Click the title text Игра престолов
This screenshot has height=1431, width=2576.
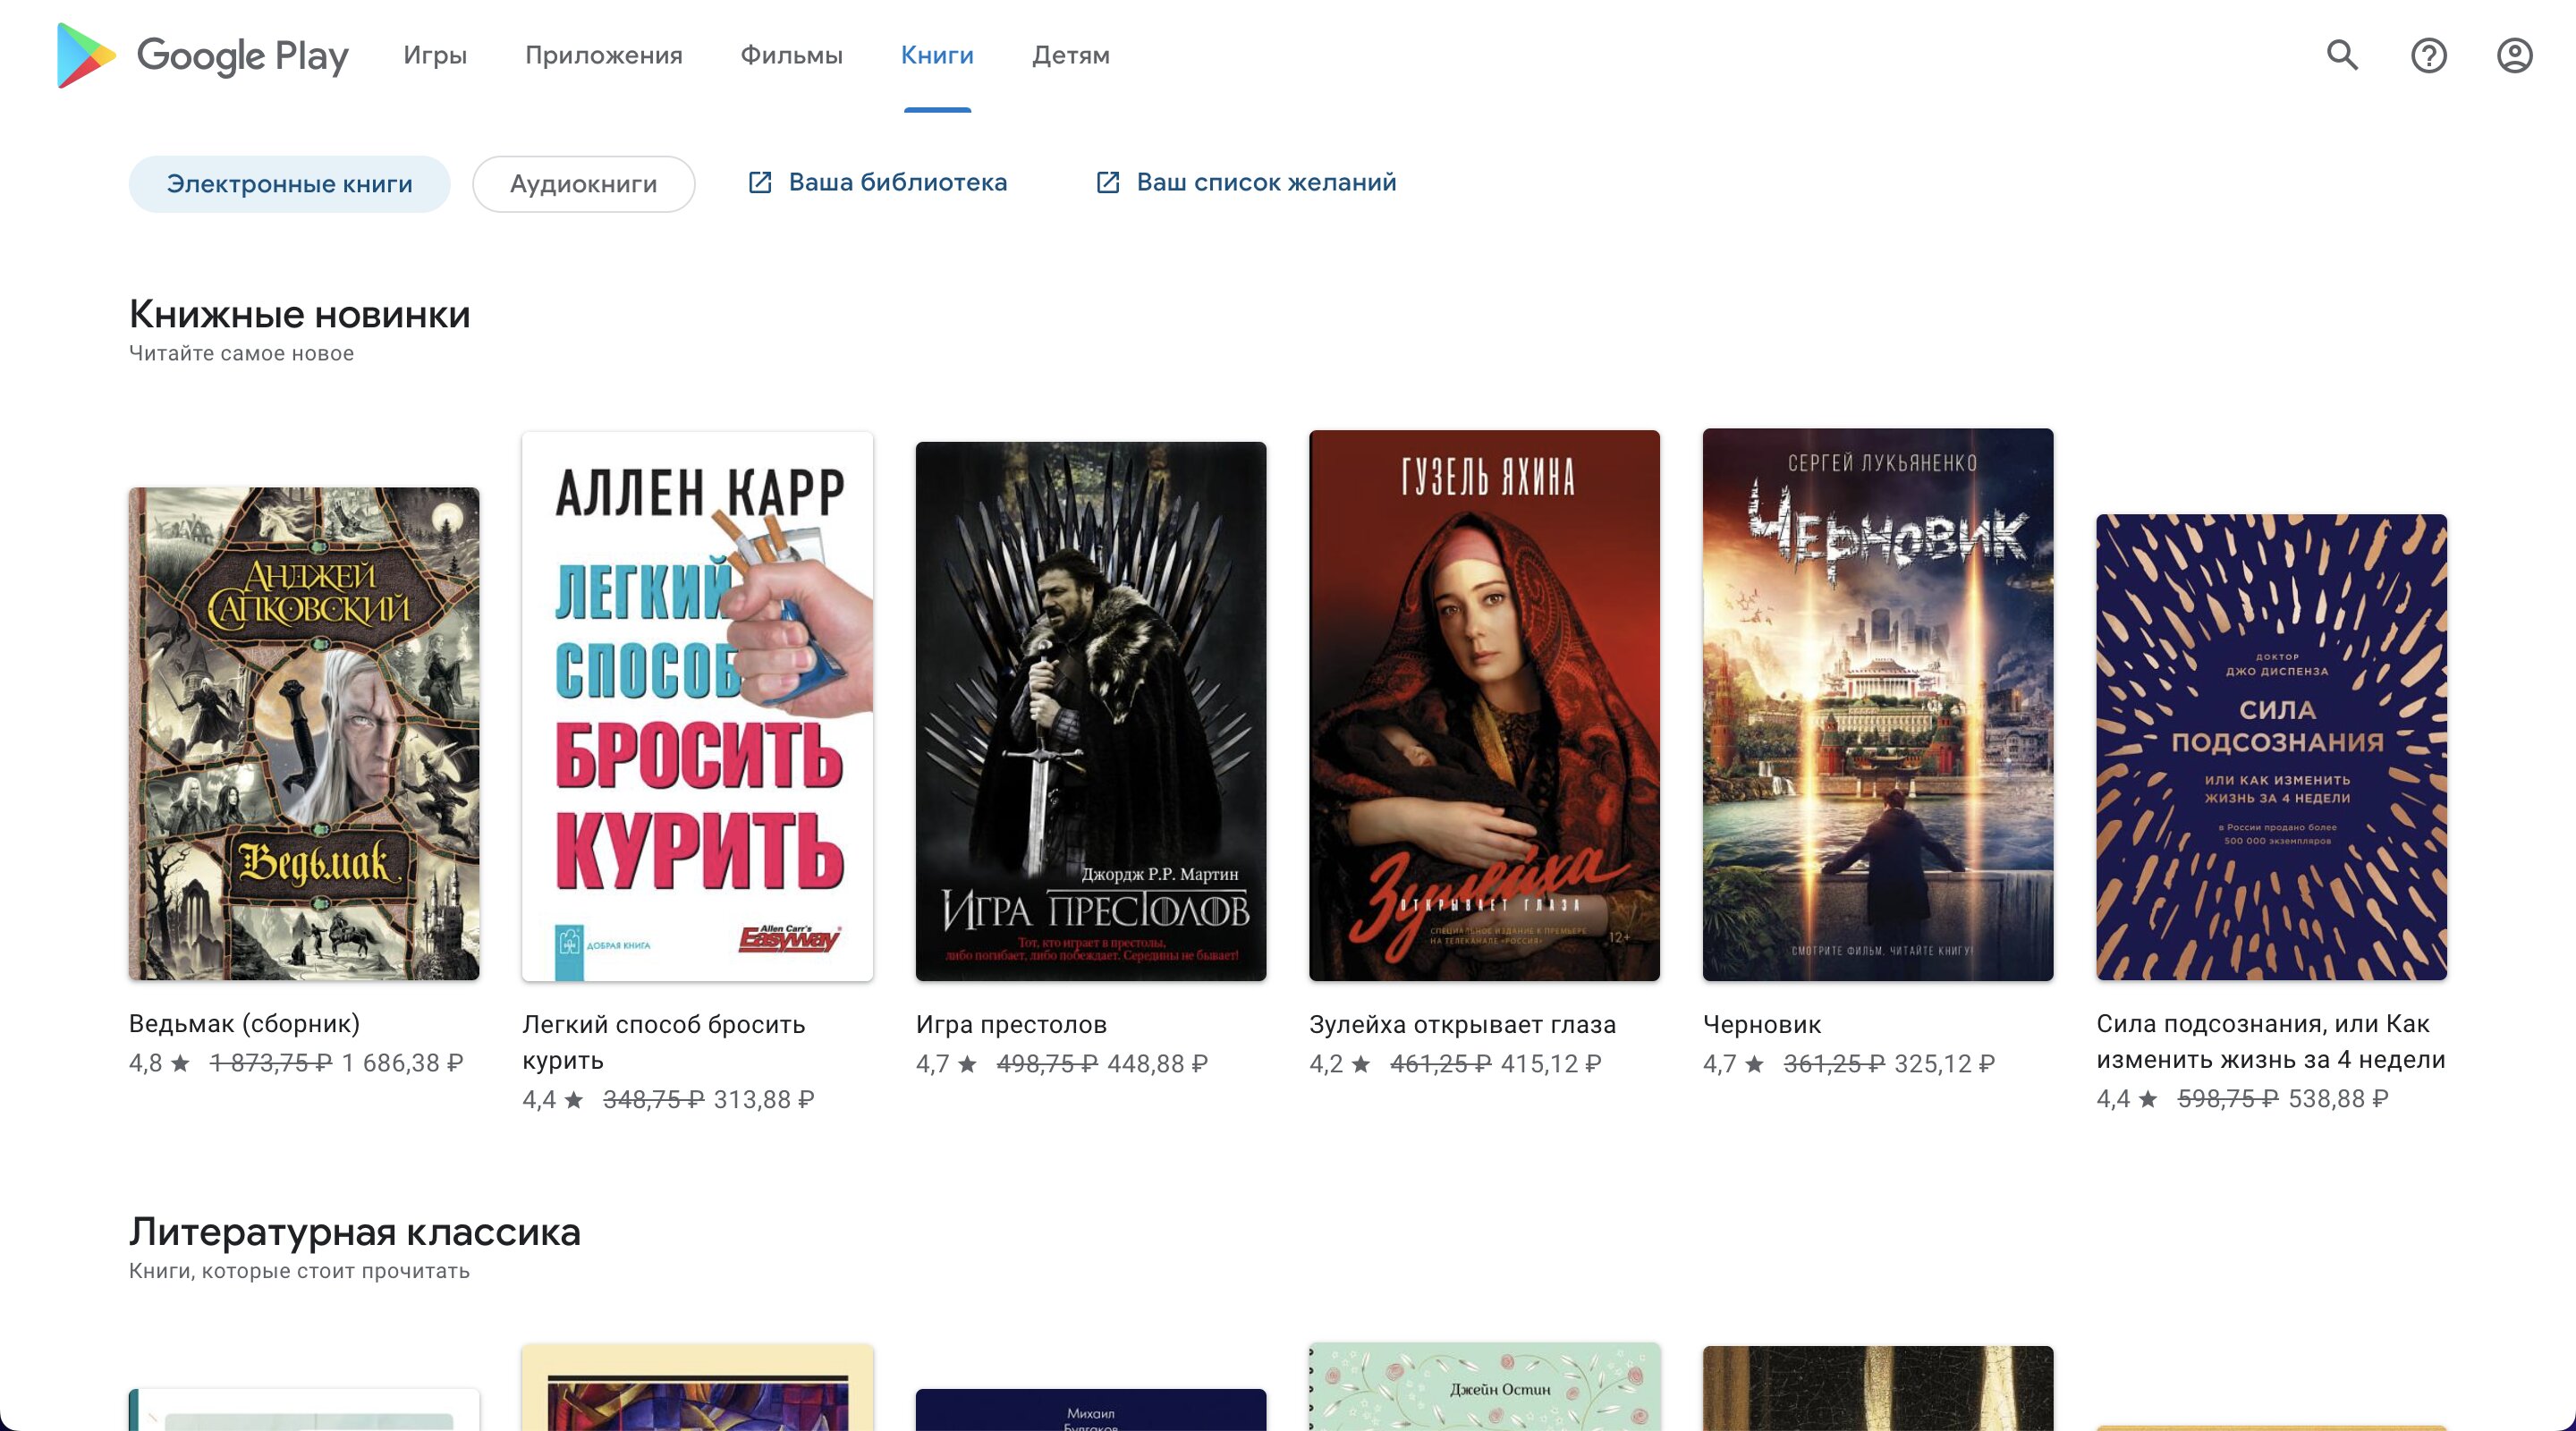click(1011, 1024)
